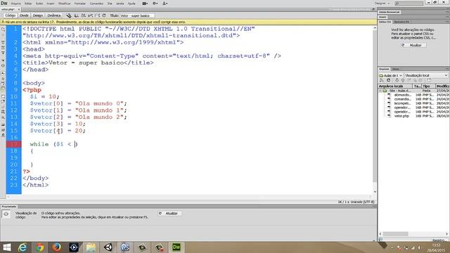Viewport: 450px width, 253px height.
Task: Click the search field at top right
Action: (x=409, y=3)
